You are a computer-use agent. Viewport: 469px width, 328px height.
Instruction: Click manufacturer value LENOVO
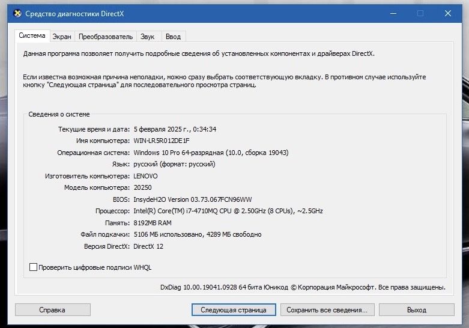(145, 176)
